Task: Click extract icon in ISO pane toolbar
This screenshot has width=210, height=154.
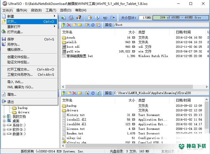Action: 87,25
